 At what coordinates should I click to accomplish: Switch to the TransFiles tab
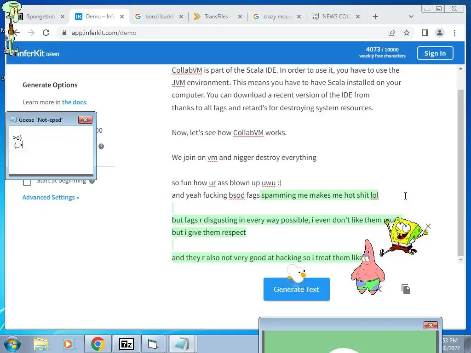(218, 17)
